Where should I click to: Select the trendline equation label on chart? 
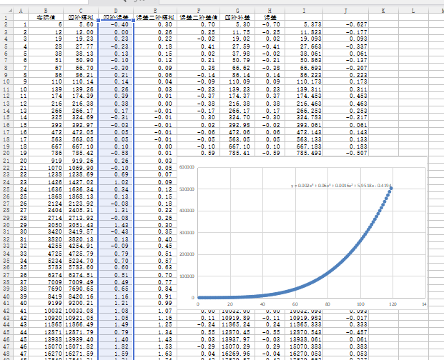(341, 186)
